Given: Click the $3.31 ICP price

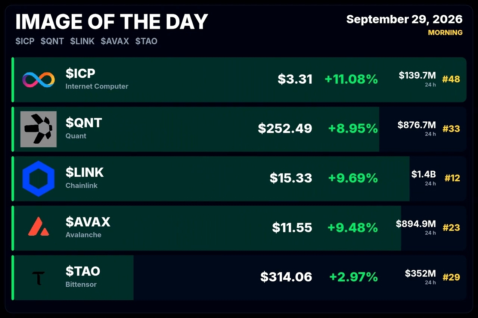Looking at the screenshot, I should [295, 79].
